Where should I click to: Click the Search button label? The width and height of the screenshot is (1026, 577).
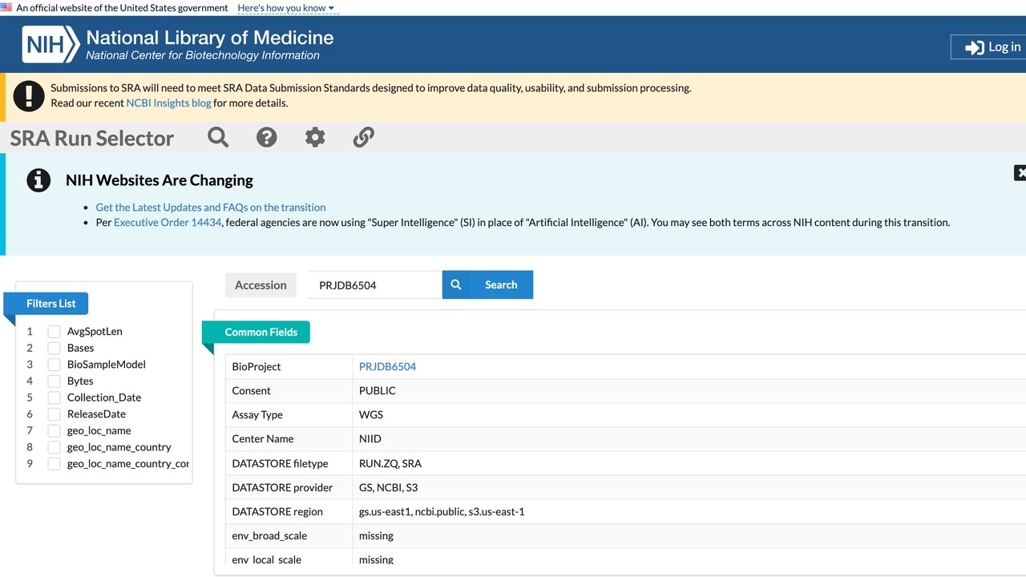tap(501, 284)
